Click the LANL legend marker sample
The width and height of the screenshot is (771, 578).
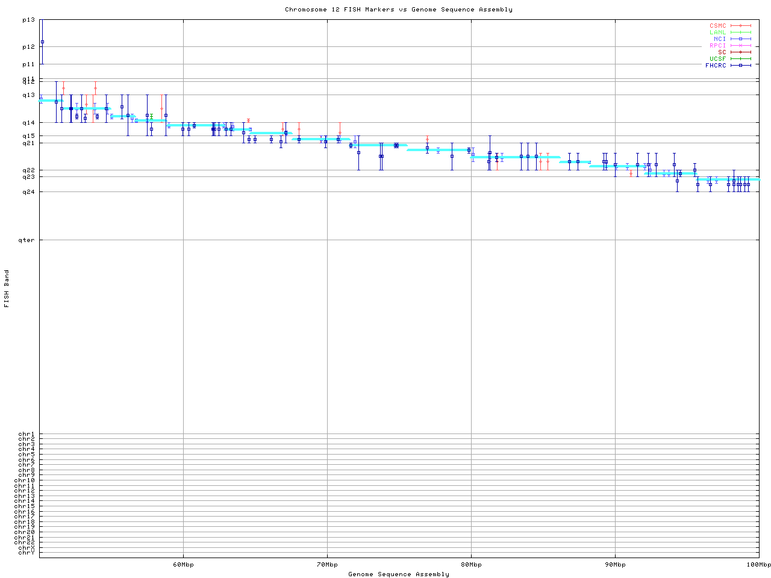[x=740, y=33]
